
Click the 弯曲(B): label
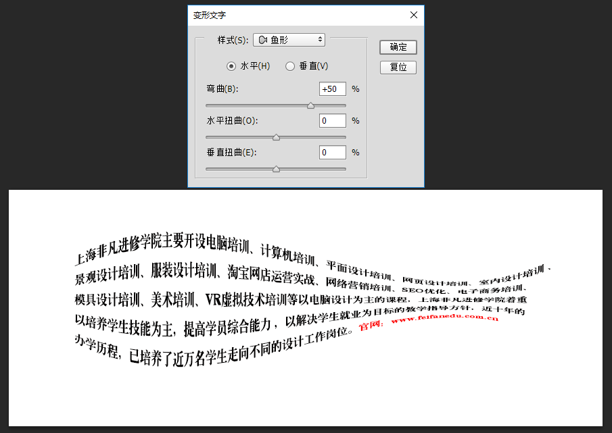coord(222,89)
